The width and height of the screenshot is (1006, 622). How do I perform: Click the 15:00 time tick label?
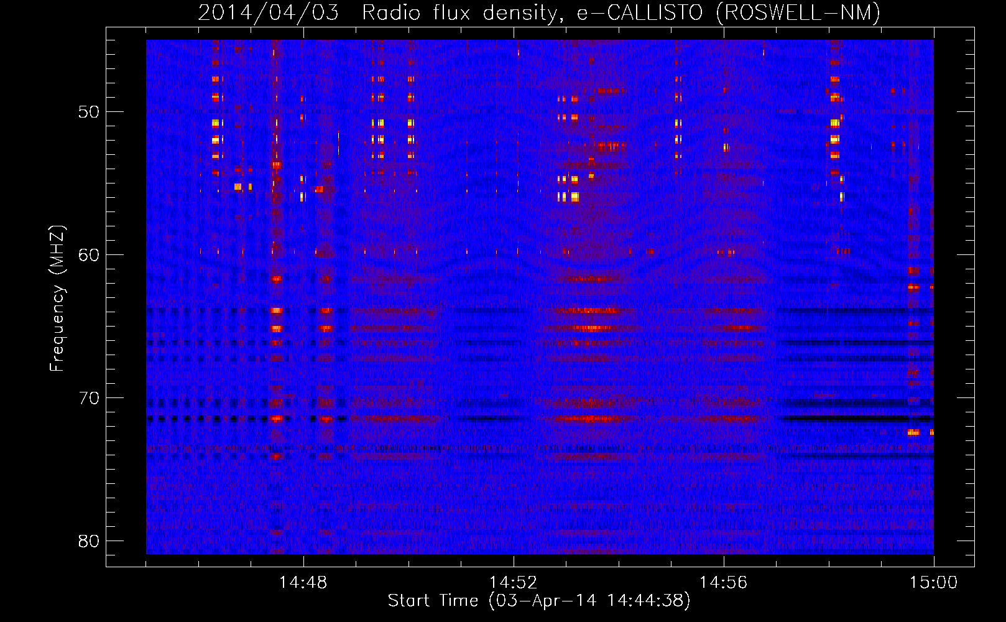(934, 583)
